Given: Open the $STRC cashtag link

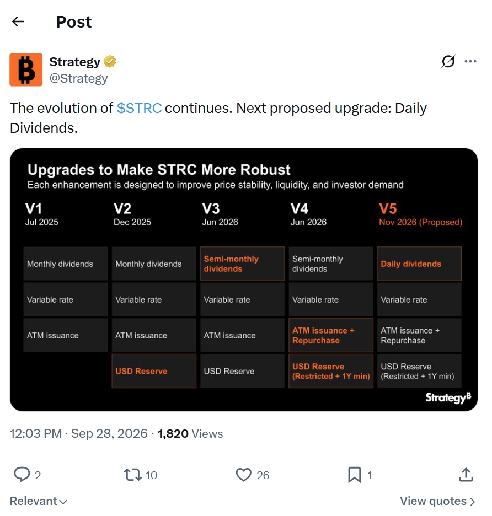Looking at the screenshot, I should 139,108.
